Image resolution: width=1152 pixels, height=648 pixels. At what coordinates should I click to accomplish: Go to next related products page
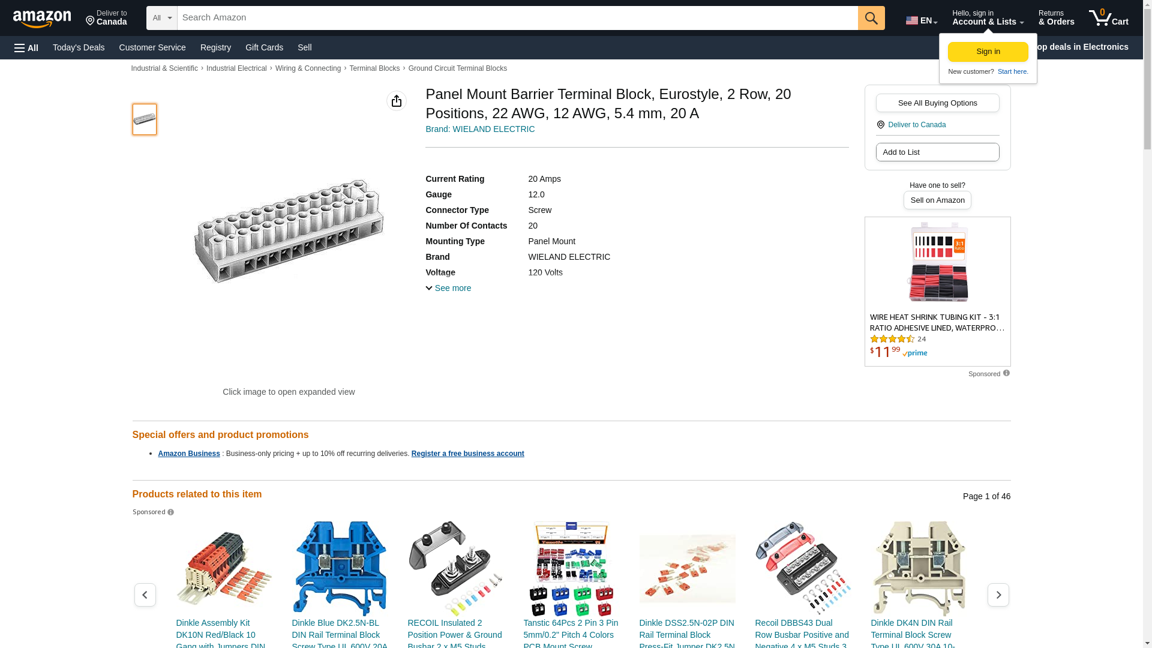998,595
